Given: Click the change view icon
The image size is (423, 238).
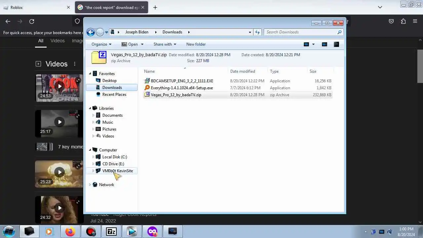Looking at the screenshot, I should click(x=306, y=44).
